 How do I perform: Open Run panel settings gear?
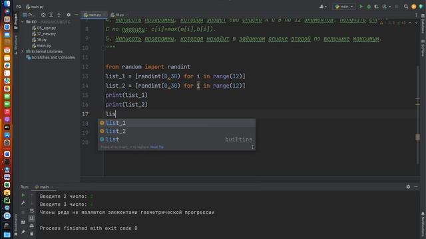[408, 187]
